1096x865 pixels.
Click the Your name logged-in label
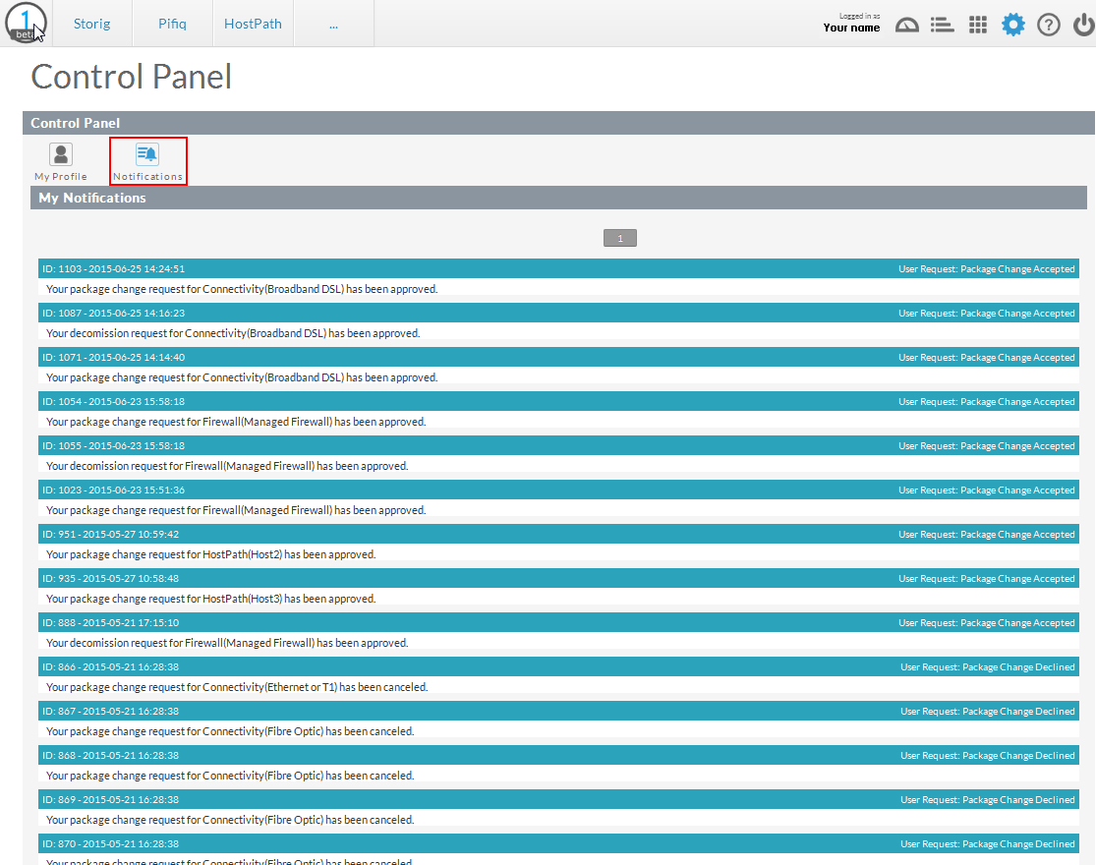[x=851, y=27]
